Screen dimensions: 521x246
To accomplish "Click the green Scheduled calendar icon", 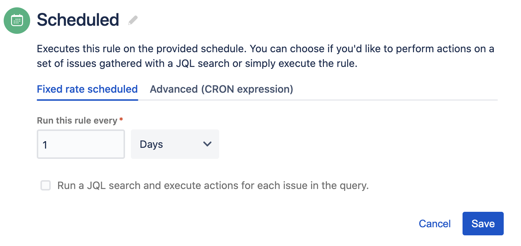I will [17, 20].
